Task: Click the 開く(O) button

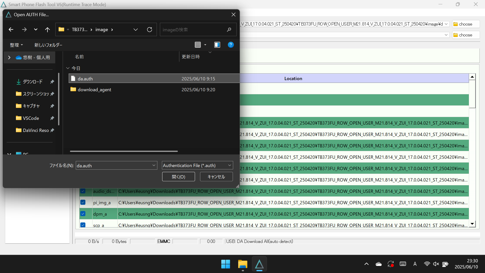Action: pos(178,176)
